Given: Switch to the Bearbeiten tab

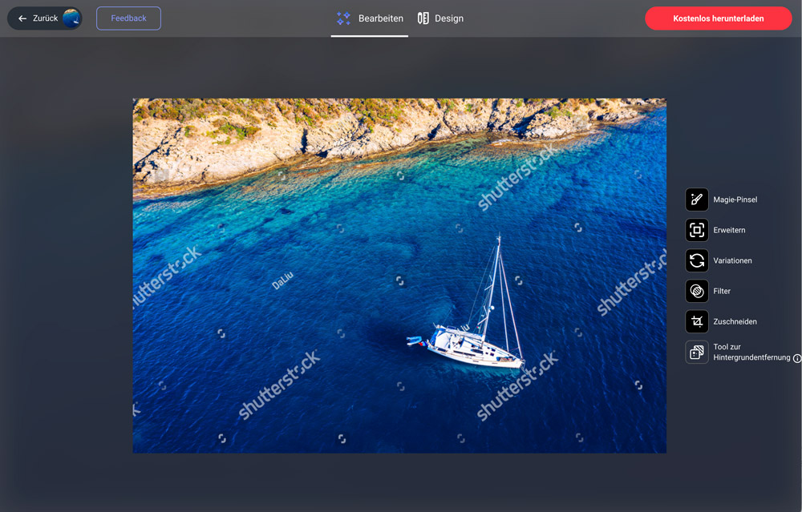Looking at the screenshot, I should point(380,18).
